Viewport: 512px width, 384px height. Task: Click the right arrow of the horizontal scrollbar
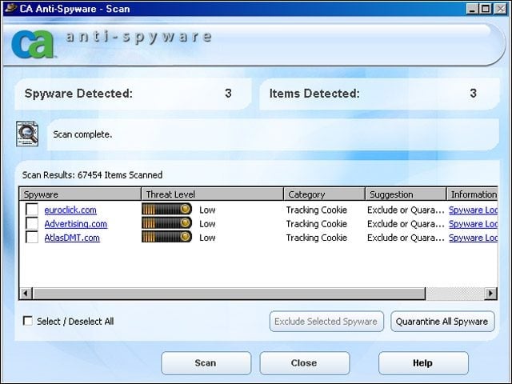(x=490, y=294)
